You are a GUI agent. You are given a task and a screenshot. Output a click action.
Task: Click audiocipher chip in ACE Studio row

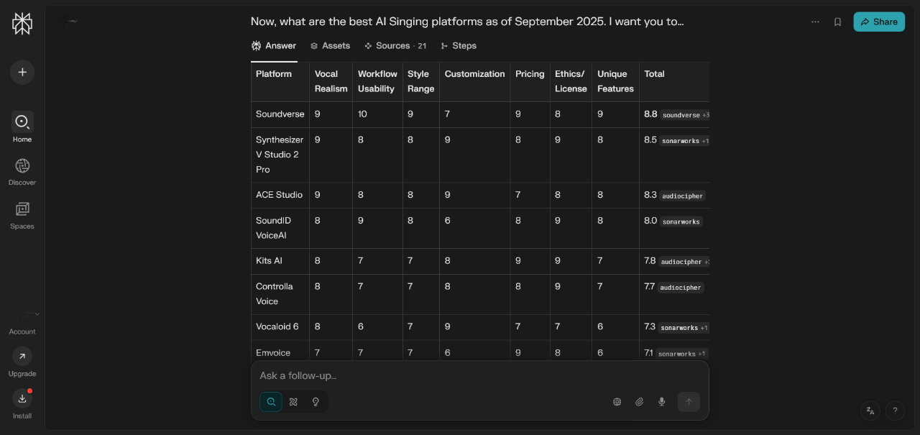pos(683,196)
